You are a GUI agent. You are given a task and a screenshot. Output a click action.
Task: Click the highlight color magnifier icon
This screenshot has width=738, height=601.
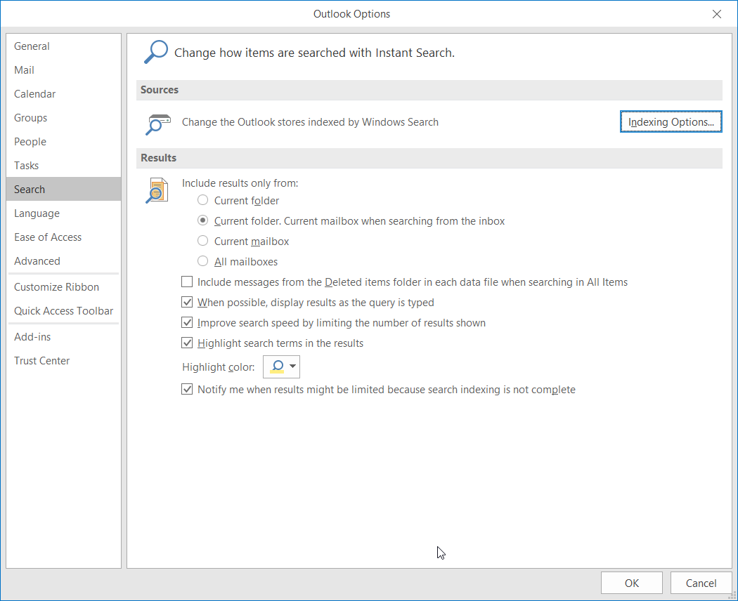[277, 366]
